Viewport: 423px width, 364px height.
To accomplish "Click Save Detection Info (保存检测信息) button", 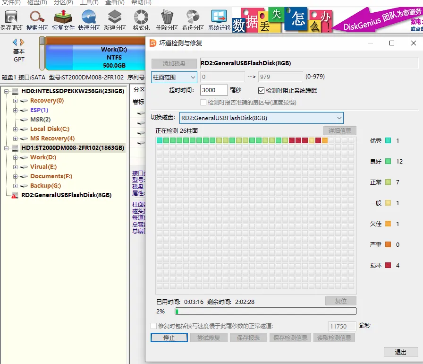I will coord(290,338).
